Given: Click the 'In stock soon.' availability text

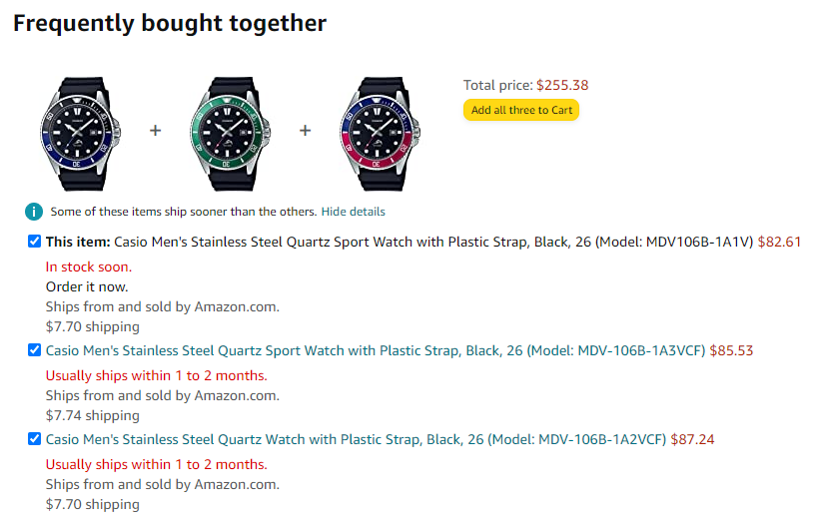Looking at the screenshot, I should coord(89,266).
